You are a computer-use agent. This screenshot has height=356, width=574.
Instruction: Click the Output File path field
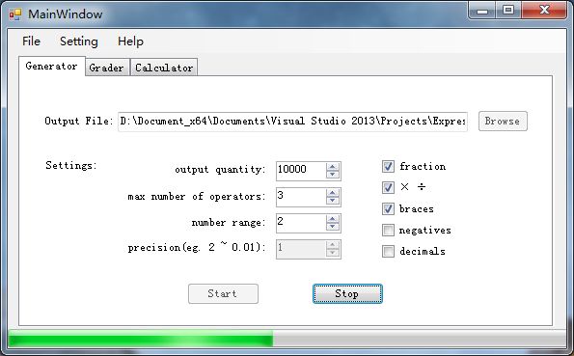coord(292,122)
